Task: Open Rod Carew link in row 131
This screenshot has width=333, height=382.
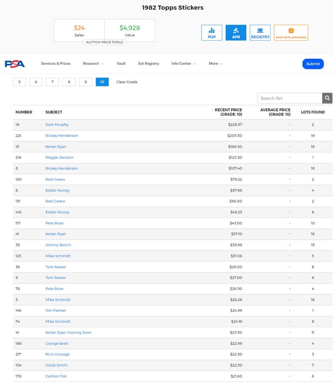Action: [x=55, y=201]
